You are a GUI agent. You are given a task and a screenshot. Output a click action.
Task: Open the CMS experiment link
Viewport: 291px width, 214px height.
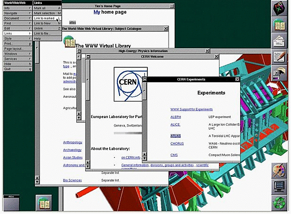[x=174, y=155]
